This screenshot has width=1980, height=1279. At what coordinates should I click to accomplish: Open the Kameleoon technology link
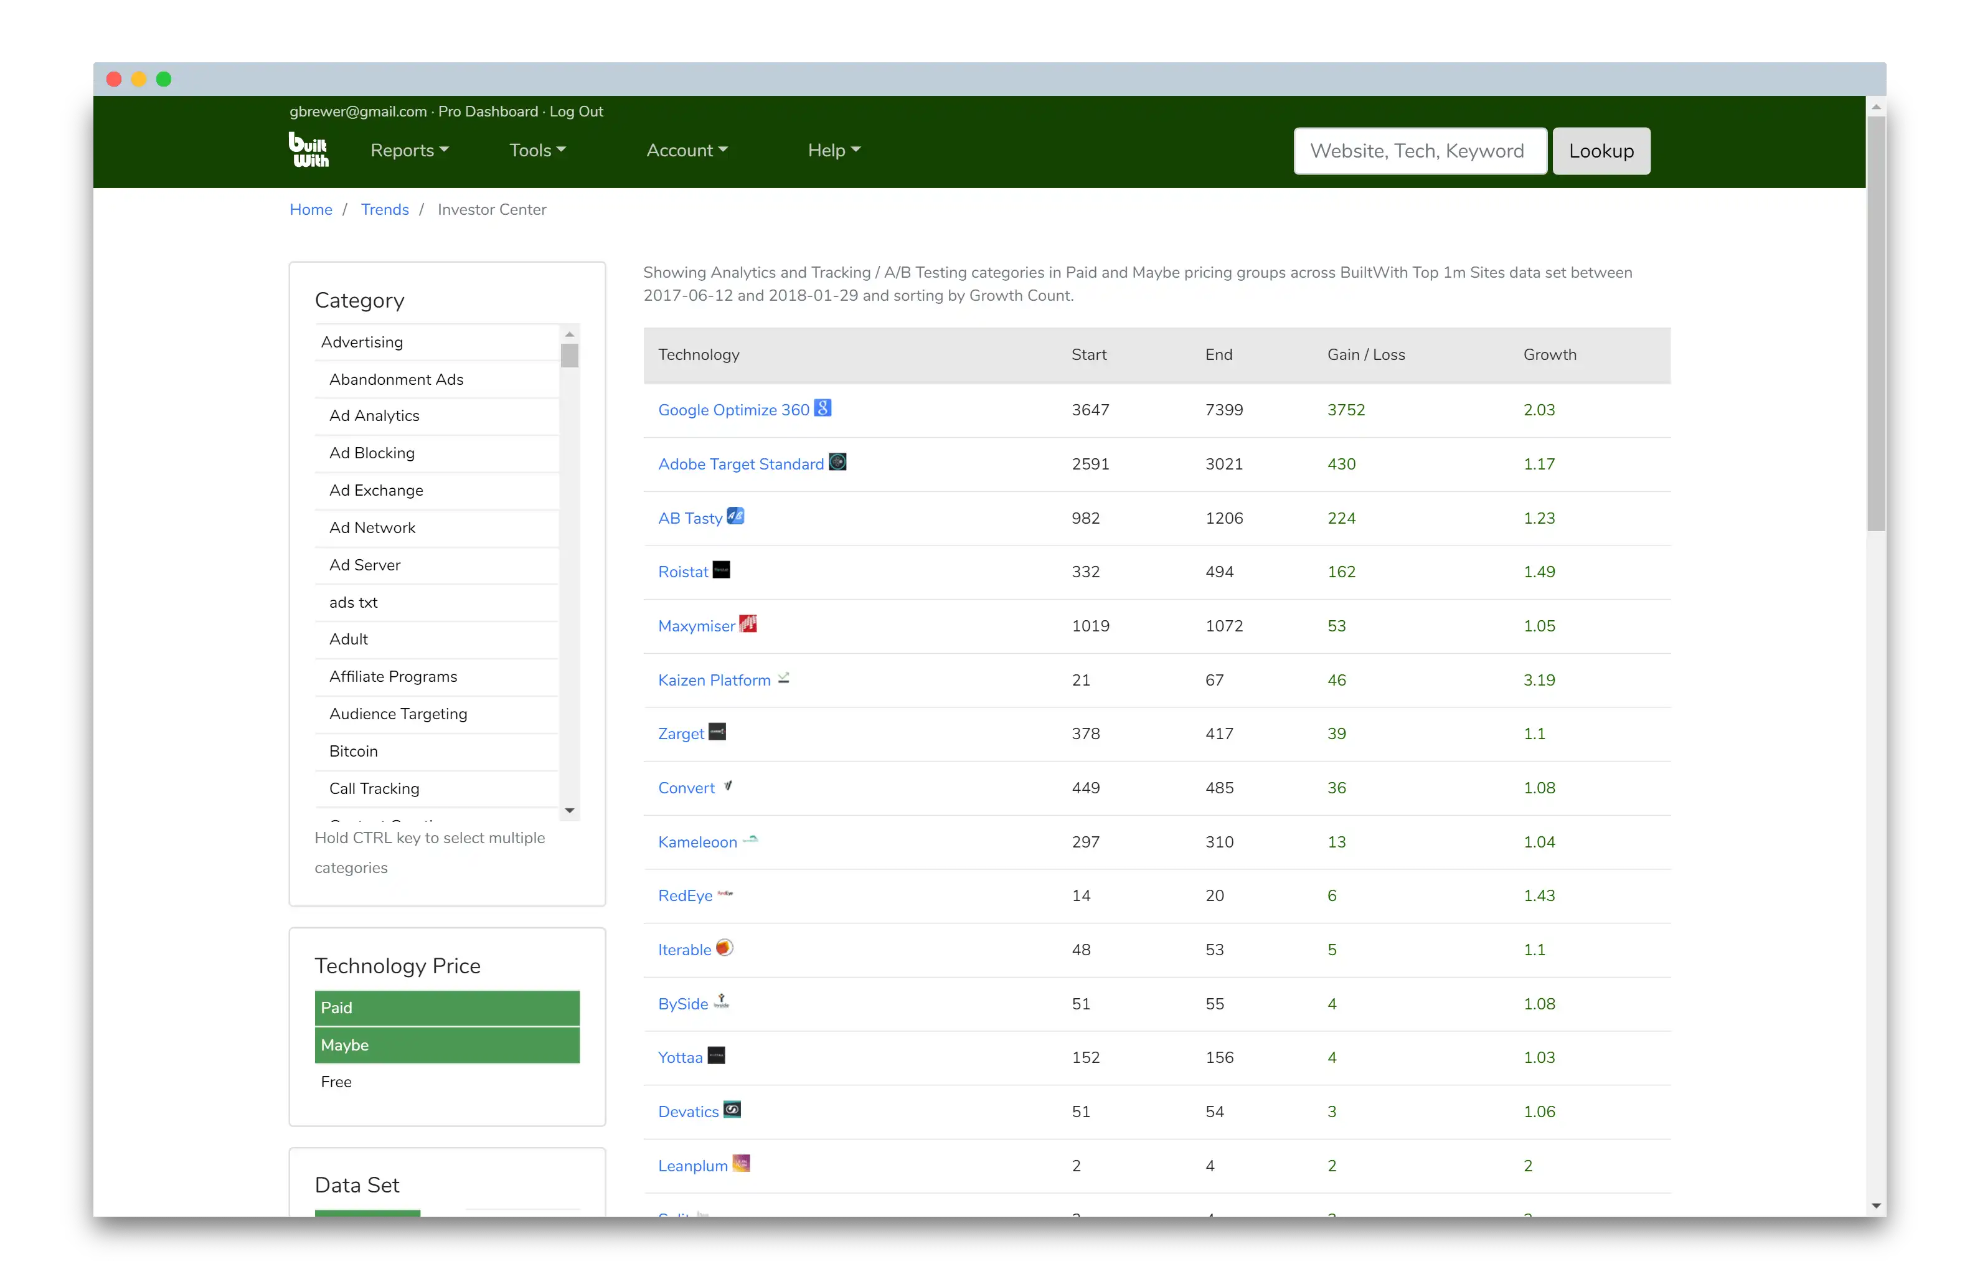pos(697,842)
